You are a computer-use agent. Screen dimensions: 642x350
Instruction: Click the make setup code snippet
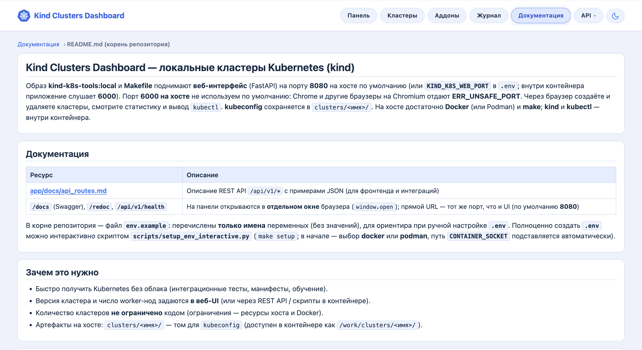pos(276,236)
